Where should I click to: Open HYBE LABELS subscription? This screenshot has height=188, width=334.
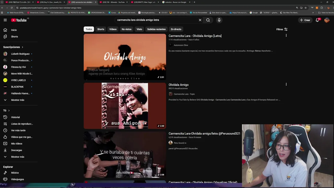coord(18,80)
